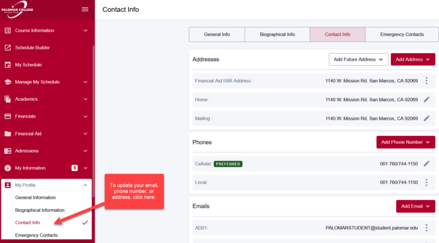Click the edit pencil for Mailing address
The height and width of the screenshot is (243, 439).
point(426,118)
